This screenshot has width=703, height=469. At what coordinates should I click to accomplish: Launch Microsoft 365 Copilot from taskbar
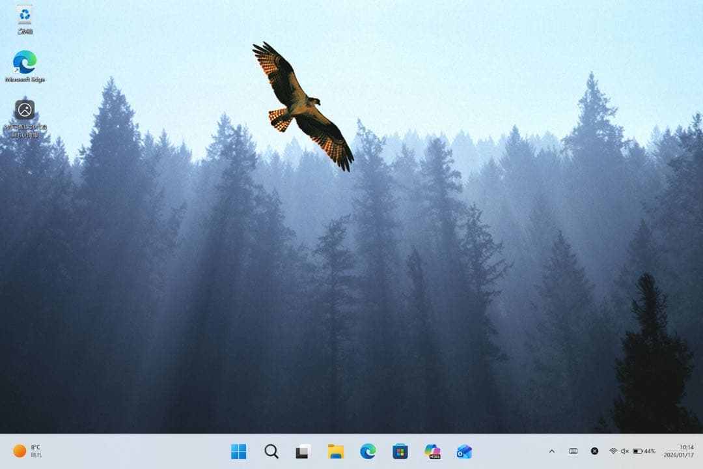432,451
